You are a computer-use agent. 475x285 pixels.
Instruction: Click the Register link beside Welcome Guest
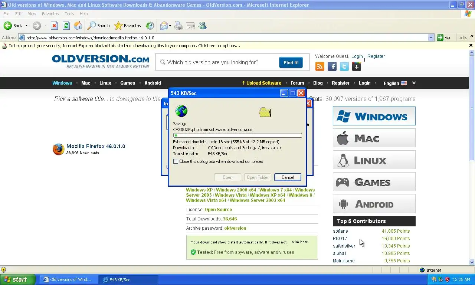point(376,56)
